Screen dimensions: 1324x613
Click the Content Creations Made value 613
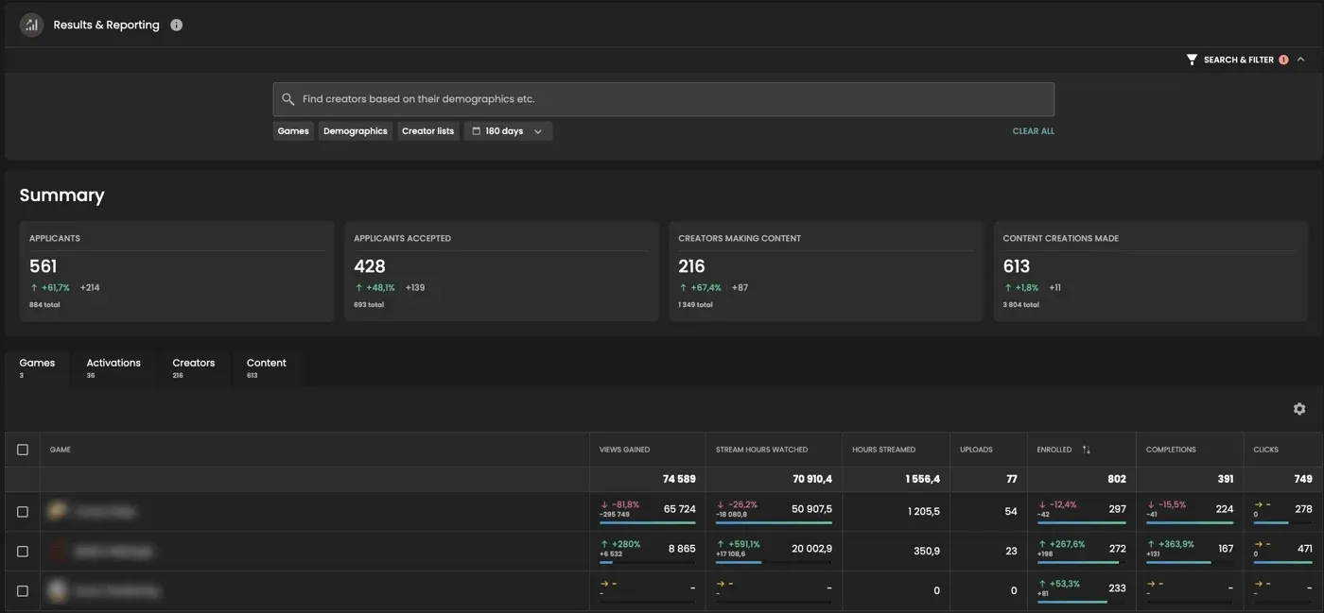coord(1017,266)
